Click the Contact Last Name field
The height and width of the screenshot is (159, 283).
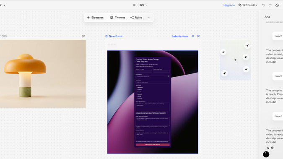[161, 71]
